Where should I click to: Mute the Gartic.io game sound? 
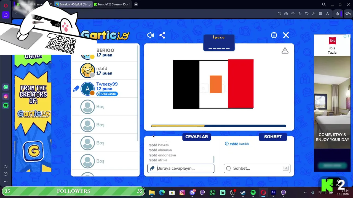(x=150, y=35)
